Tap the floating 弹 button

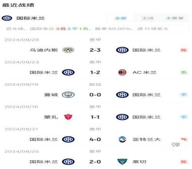176,145
